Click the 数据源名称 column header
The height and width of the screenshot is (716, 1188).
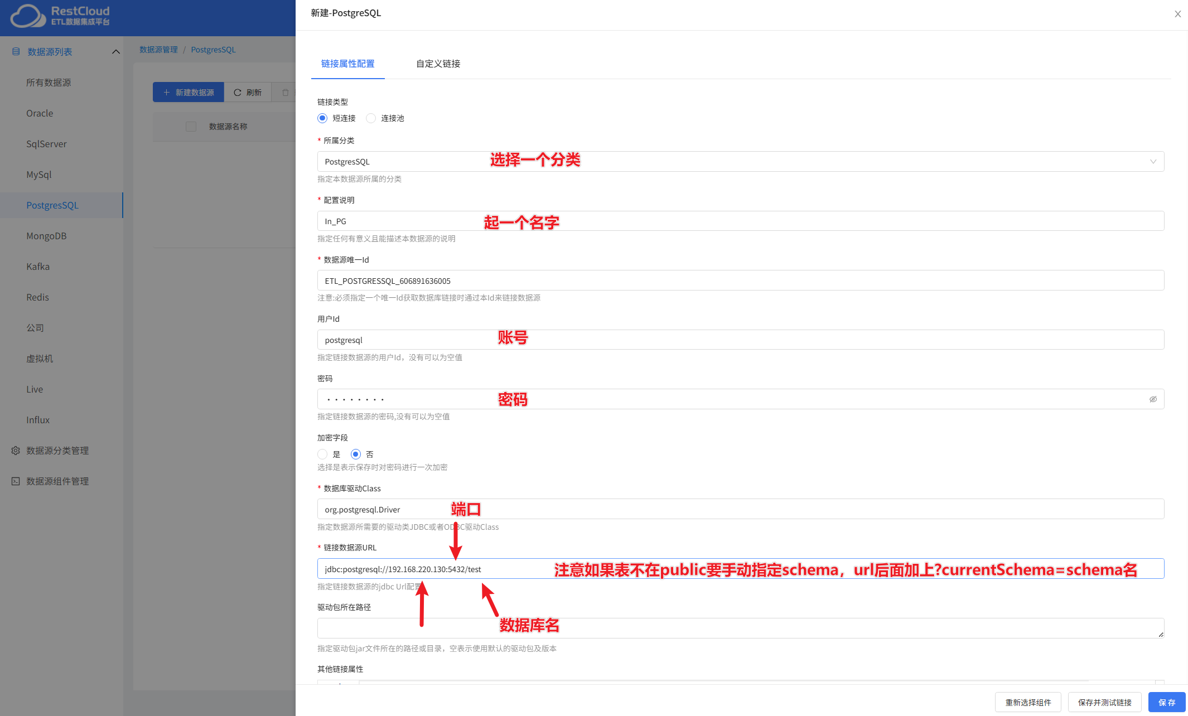pyautogui.click(x=228, y=127)
